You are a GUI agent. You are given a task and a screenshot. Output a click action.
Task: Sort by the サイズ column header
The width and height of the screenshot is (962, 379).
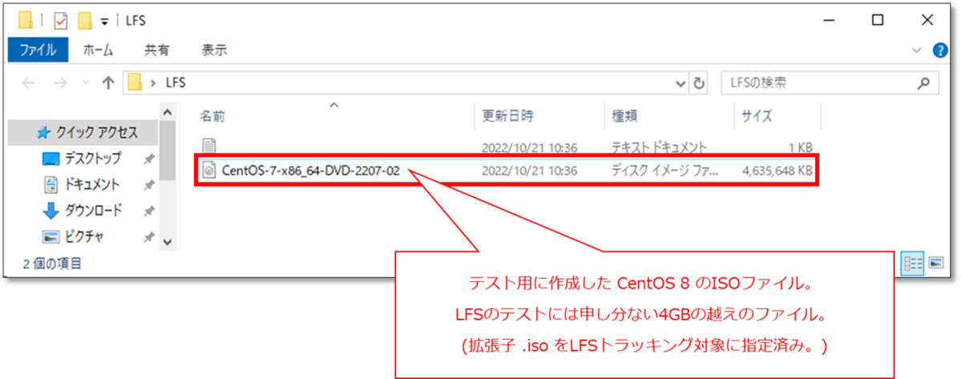(757, 116)
